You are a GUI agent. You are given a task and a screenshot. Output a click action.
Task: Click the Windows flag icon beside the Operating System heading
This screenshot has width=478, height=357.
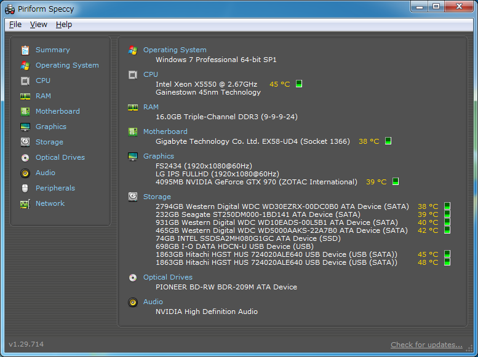tap(133, 50)
